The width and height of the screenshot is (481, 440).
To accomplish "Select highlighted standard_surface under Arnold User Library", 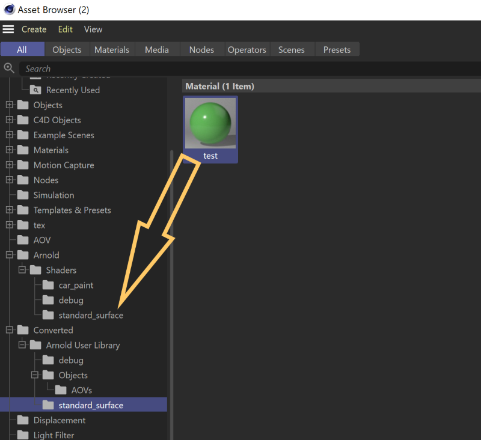I will (x=84, y=405).
